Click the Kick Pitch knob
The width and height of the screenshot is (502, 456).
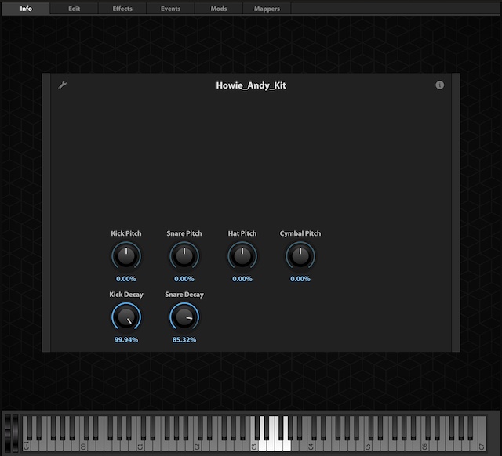[126, 255]
